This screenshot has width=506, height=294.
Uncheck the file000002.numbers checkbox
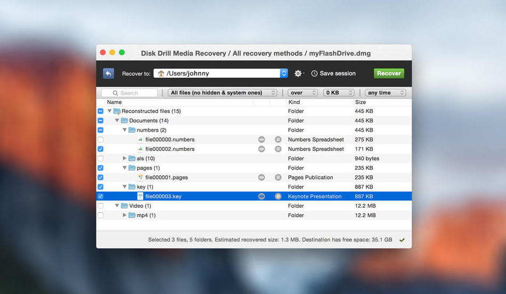pos(100,149)
